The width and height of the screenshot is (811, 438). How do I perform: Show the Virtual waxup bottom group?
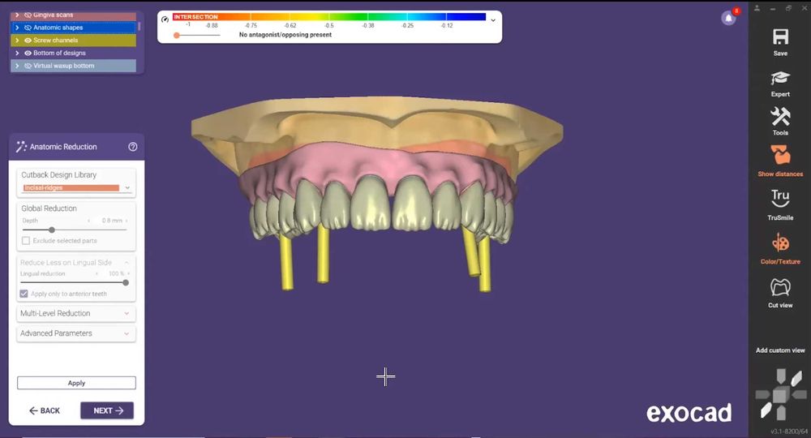click(x=28, y=66)
